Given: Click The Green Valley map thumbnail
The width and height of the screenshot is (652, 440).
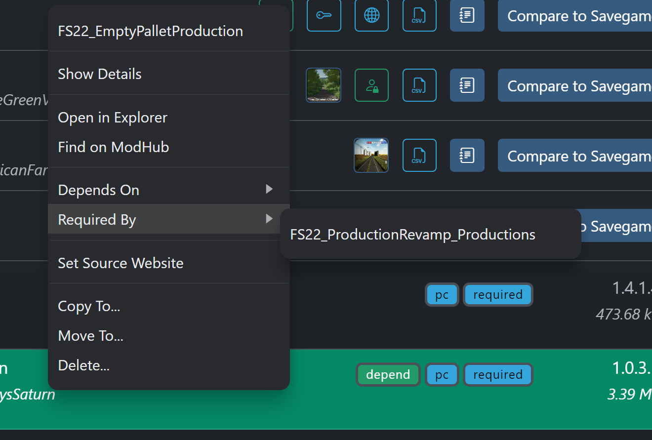Looking at the screenshot, I should 324,85.
